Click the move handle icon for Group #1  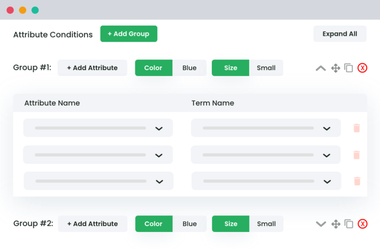coord(335,68)
